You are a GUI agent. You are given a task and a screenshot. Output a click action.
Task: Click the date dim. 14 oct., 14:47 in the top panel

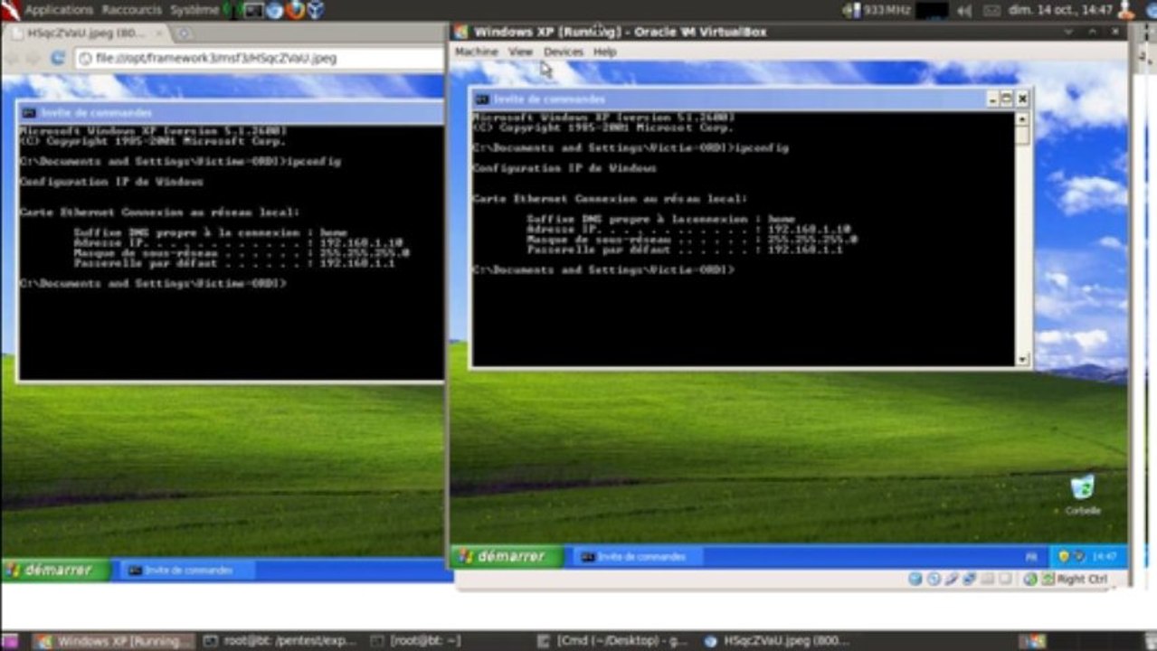[1059, 10]
